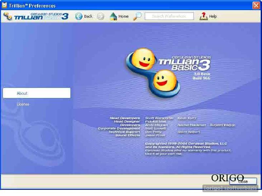Open Help with the question mark icon
This screenshot has height=196, width=262.
click(208, 16)
